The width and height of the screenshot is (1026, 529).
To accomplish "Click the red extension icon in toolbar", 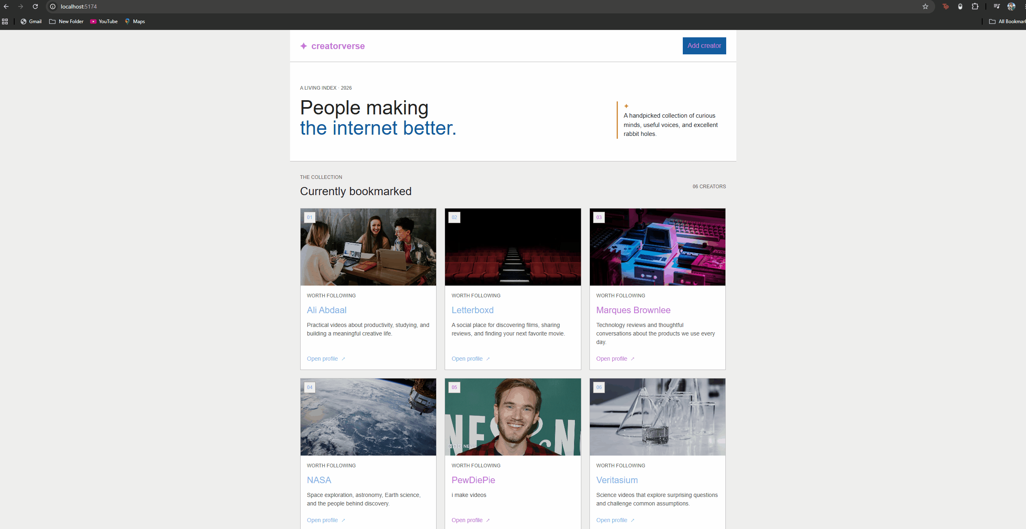I will 946,6.
